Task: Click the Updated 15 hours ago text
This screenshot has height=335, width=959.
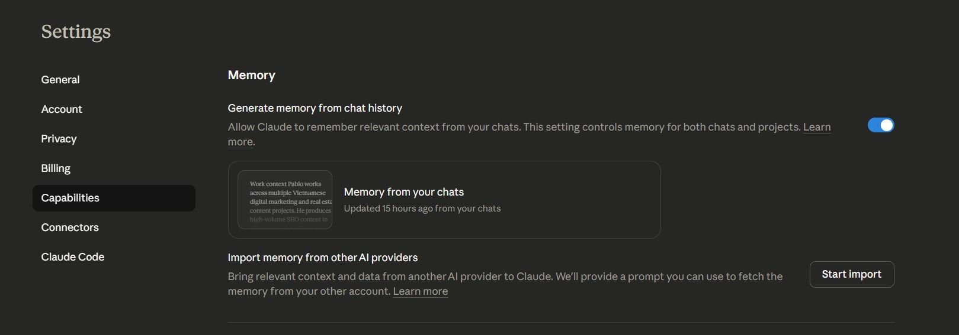Action: pos(422,209)
